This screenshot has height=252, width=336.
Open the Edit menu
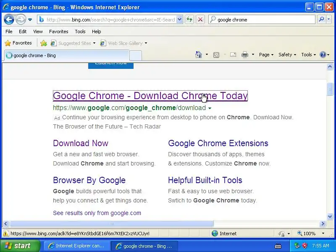(23, 31)
